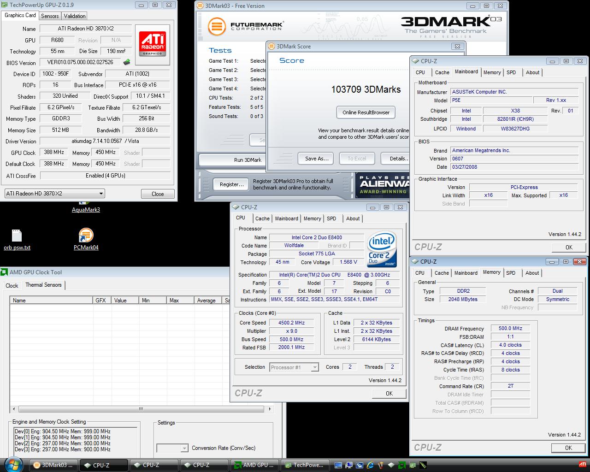This screenshot has width=590, height=472.
Task: Click the BIOS save chip icon in GPU-Z
Action: (127, 62)
